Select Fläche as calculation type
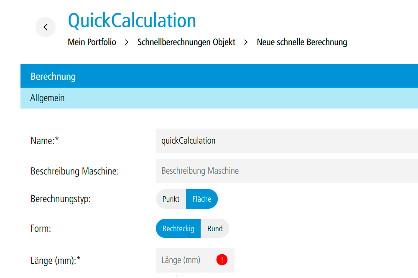418x278 pixels. click(201, 199)
